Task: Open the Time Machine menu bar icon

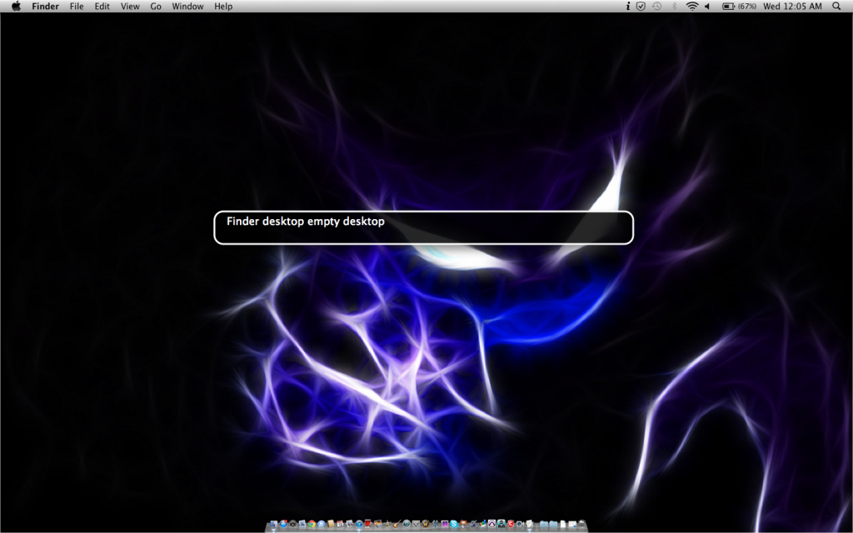Action: pos(657,7)
